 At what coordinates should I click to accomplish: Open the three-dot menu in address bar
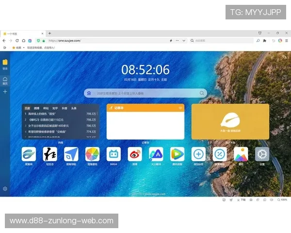[x=178, y=40]
